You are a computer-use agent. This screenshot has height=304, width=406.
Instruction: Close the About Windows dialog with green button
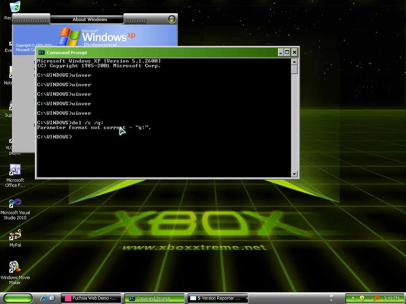[x=171, y=19]
